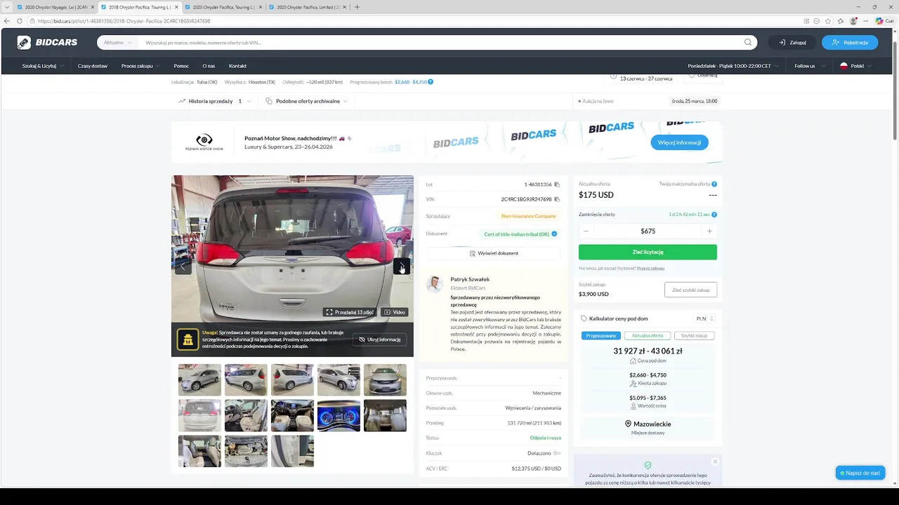
Task: Open the Polski language dropdown
Action: (x=856, y=66)
